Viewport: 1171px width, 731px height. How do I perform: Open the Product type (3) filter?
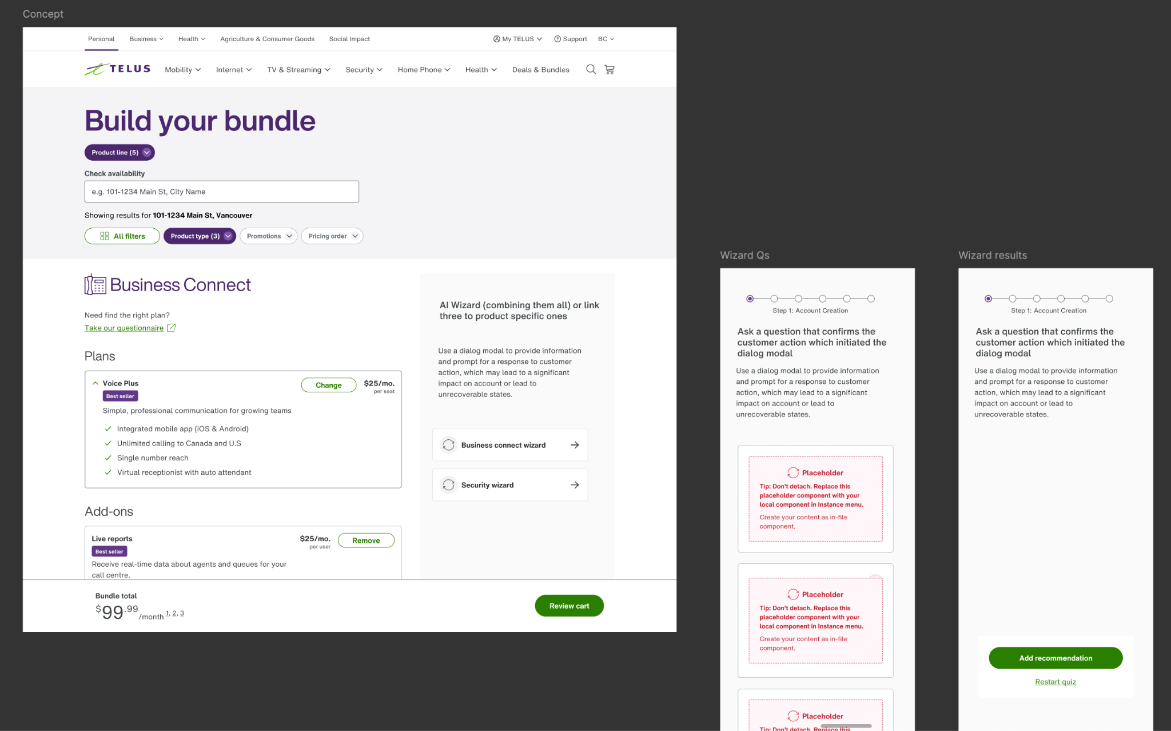pos(200,236)
